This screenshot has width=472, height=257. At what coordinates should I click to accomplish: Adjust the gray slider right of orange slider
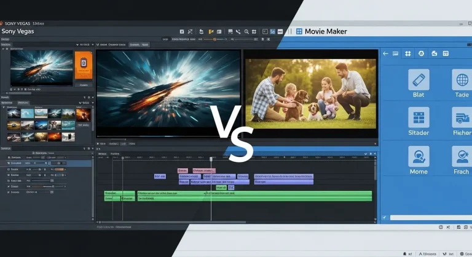(246, 39)
